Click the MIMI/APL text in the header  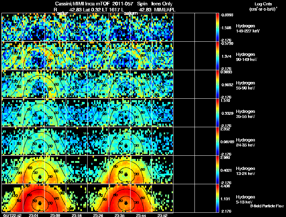[165, 10]
